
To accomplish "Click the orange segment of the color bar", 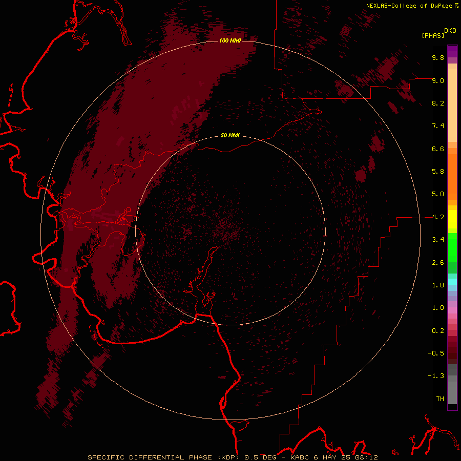I will pos(452,177).
